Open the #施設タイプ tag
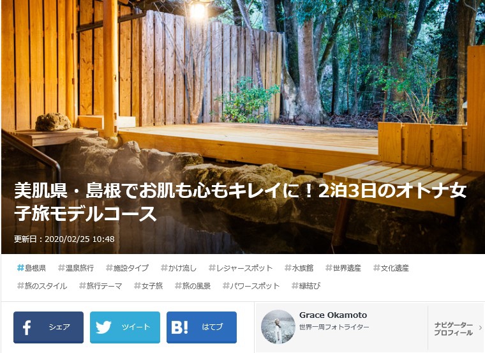The height and width of the screenshot is (353, 485). tap(127, 268)
